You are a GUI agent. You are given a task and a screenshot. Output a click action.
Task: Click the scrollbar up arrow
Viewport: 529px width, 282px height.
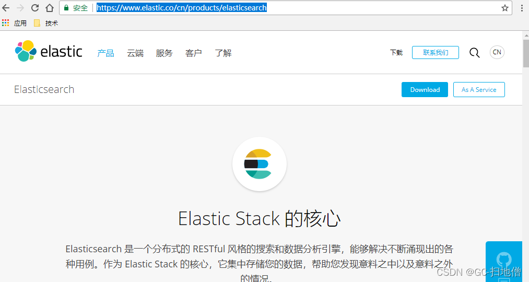(x=526, y=35)
